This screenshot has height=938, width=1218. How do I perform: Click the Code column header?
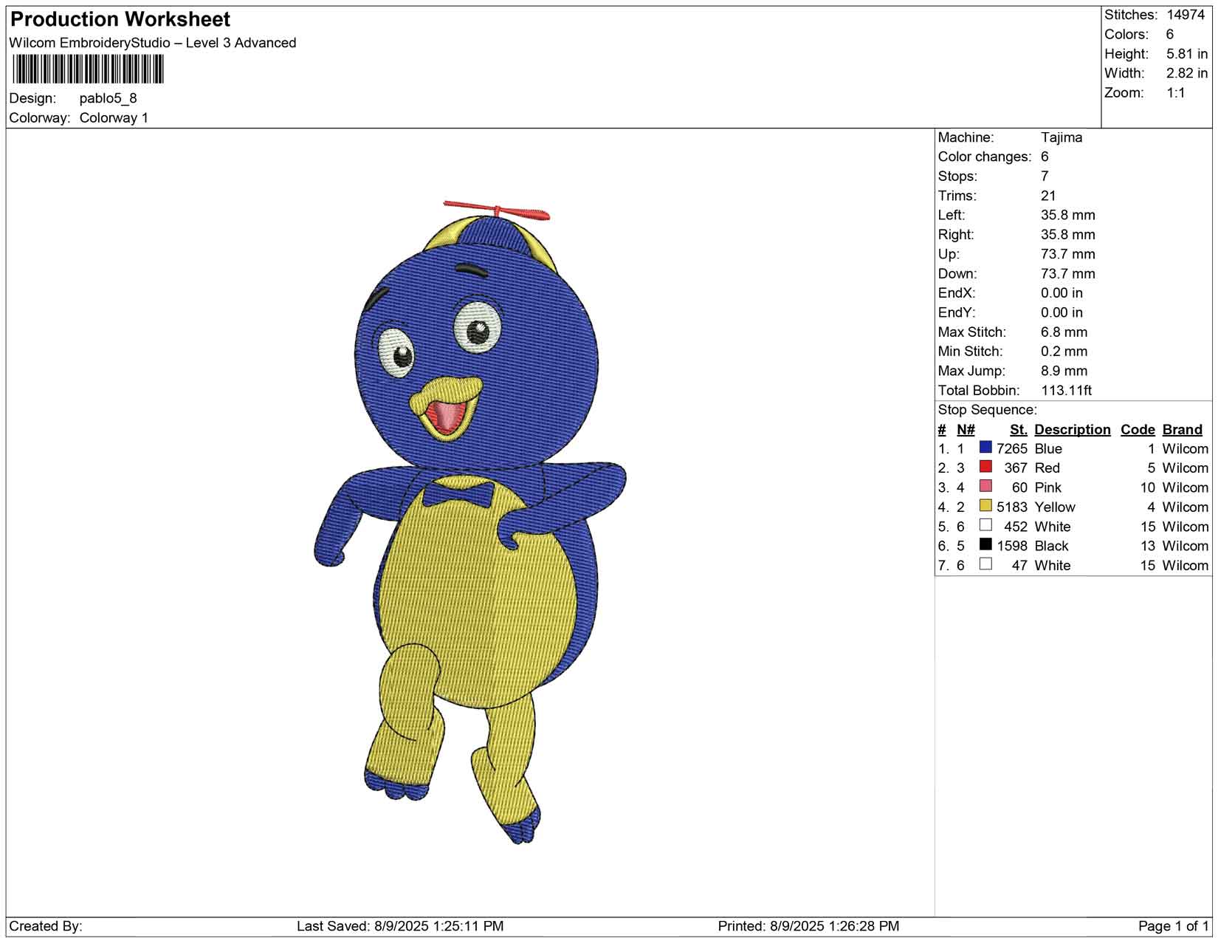click(x=1138, y=430)
